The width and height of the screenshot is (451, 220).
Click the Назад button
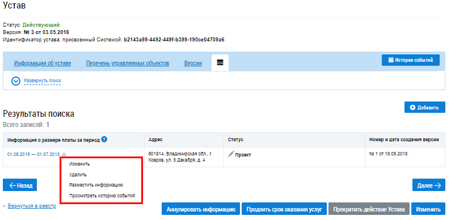coord(20,185)
